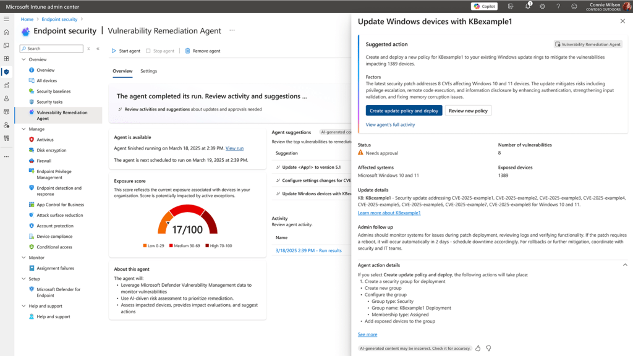Close the Update Windows devices panel
633x356 pixels.
622,21
